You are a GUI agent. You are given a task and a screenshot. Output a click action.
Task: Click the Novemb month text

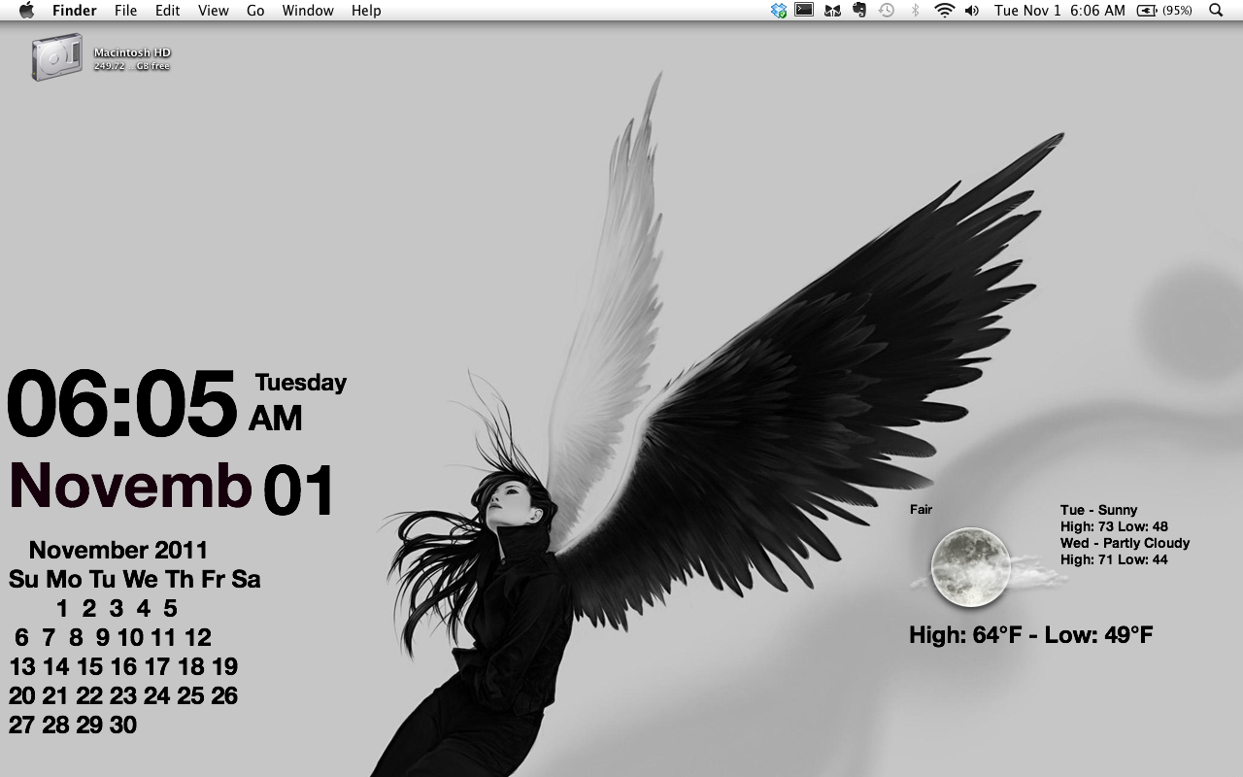130,485
